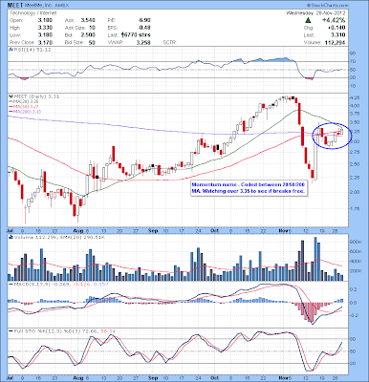Click the VWAP value 3.258

tap(143, 42)
